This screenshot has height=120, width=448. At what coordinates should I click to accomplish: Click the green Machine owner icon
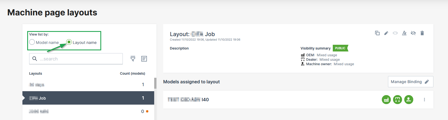pyautogui.click(x=409, y=100)
